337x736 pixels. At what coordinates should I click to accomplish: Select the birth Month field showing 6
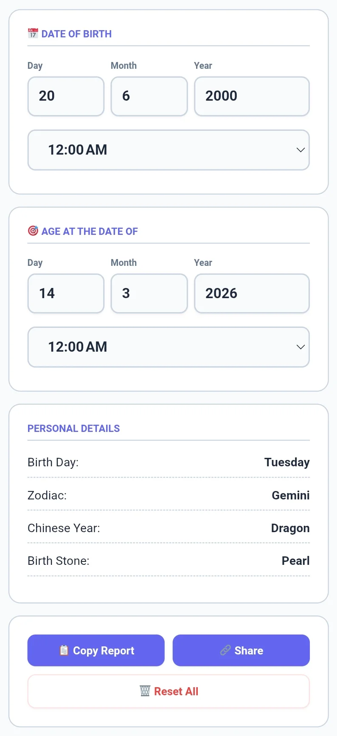[149, 96]
